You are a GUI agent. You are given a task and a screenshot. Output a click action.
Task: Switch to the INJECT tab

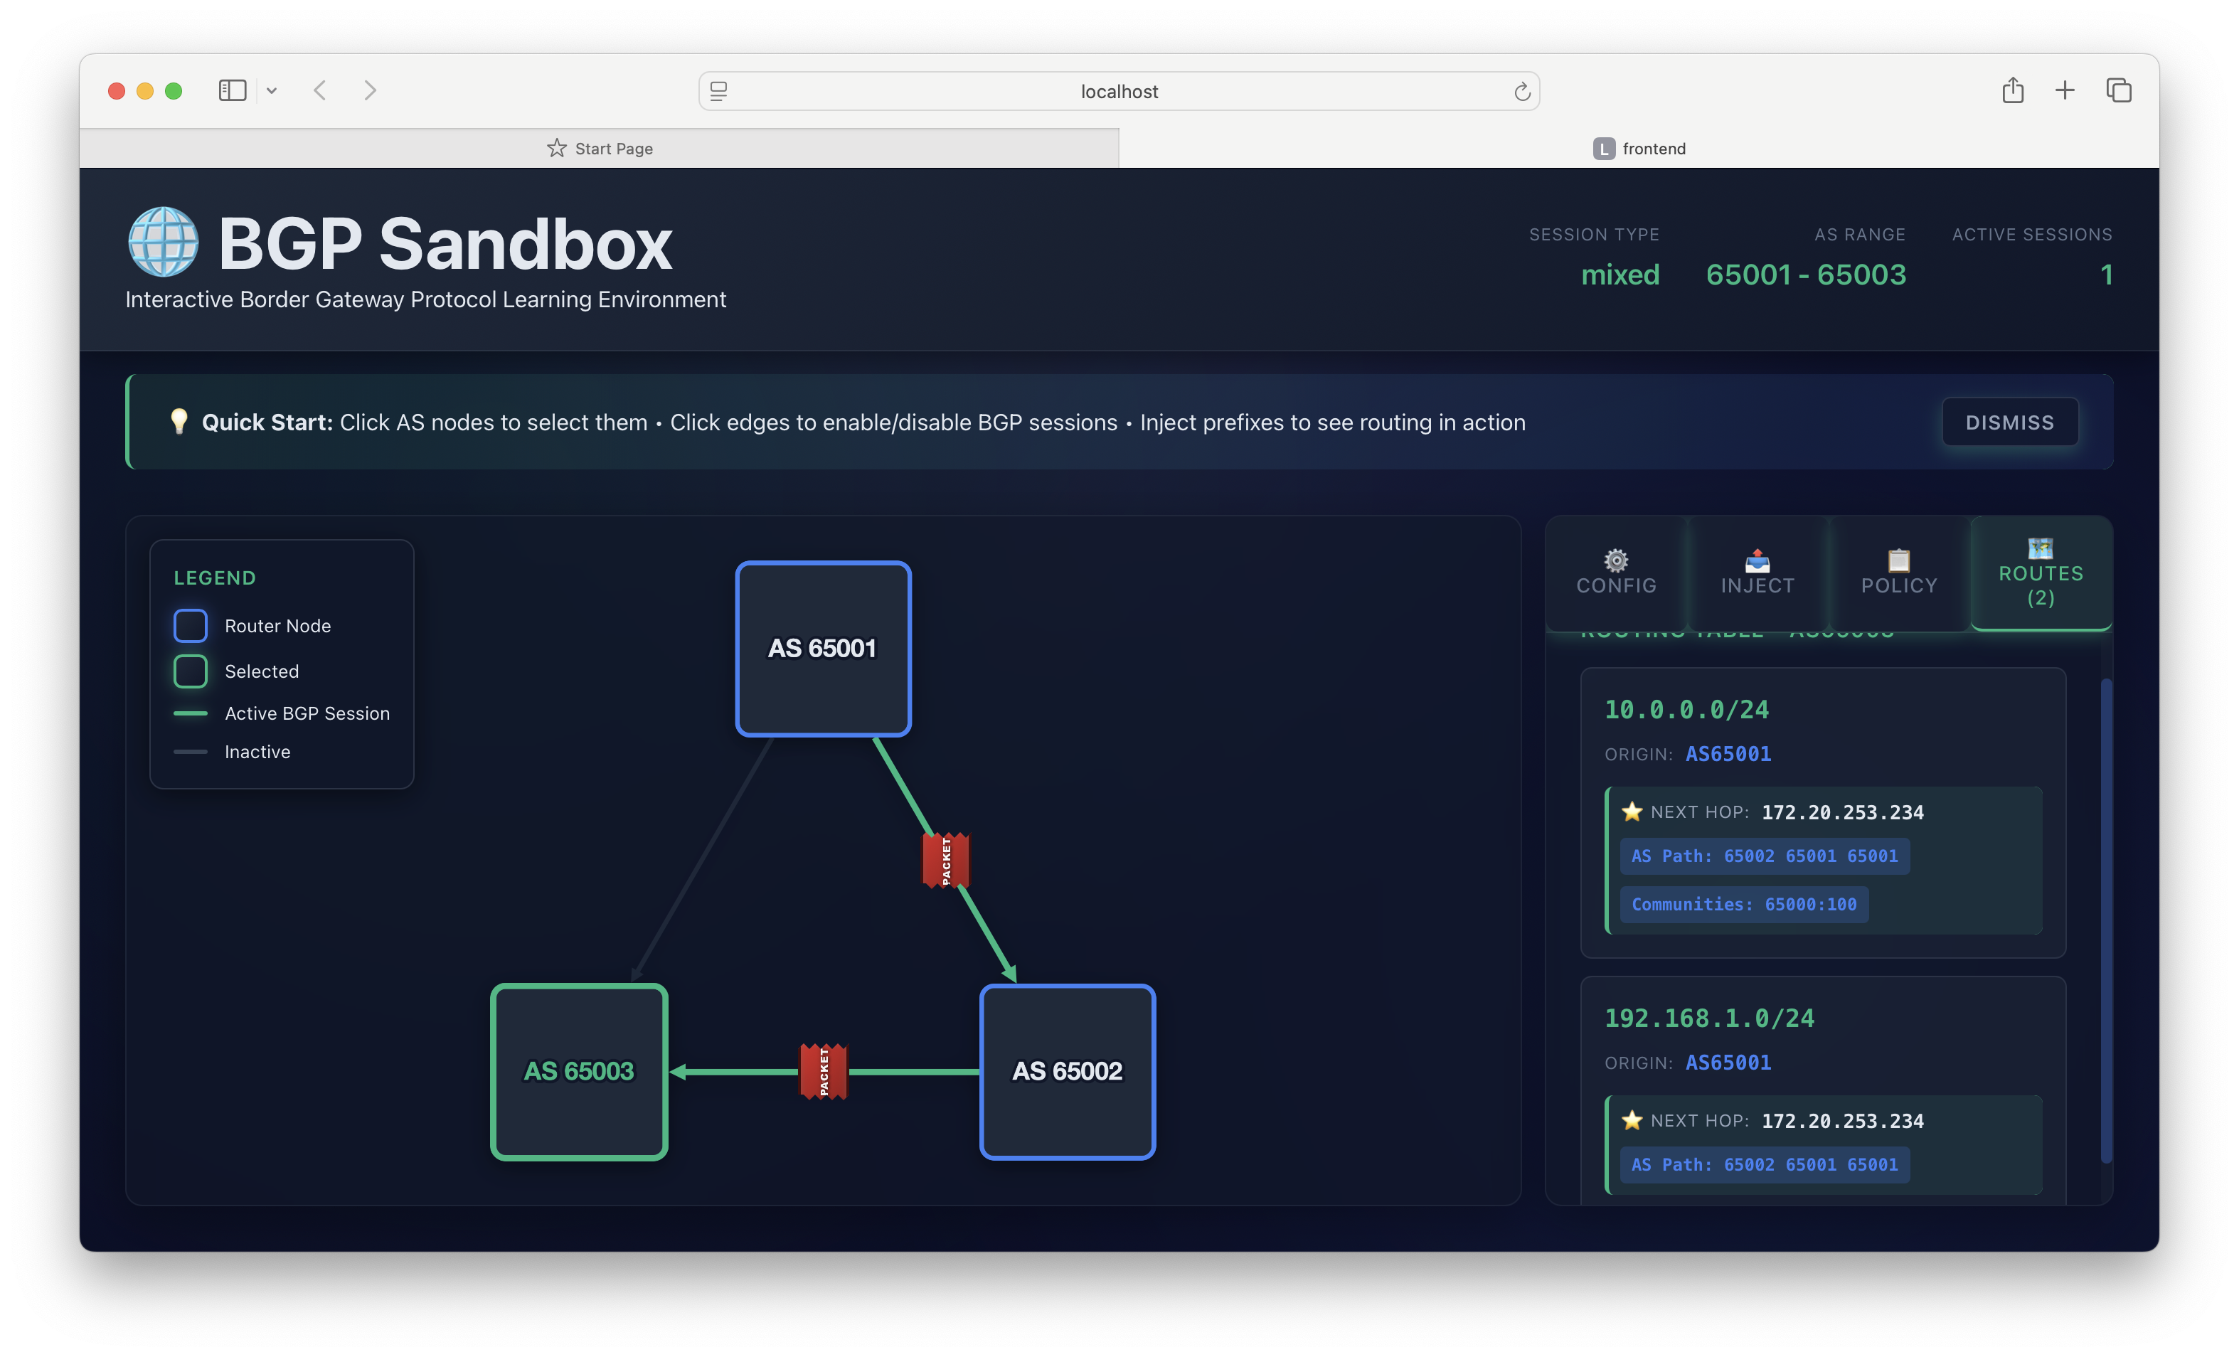pyautogui.click(x=1757, y=573)
